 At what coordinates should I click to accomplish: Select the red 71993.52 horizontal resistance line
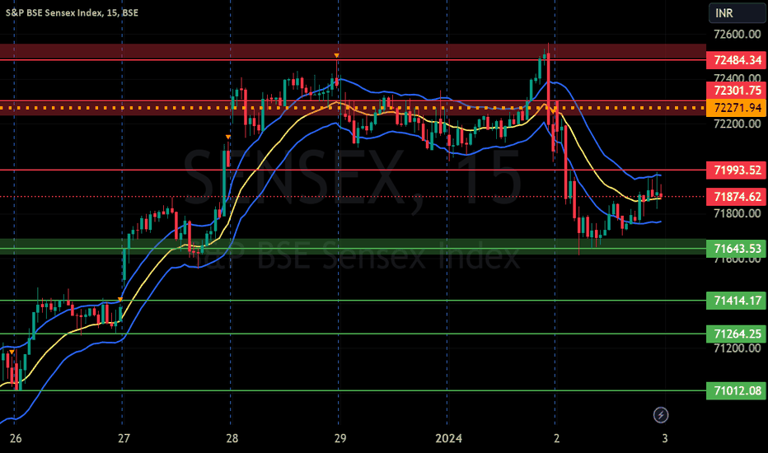click(353, 170)
